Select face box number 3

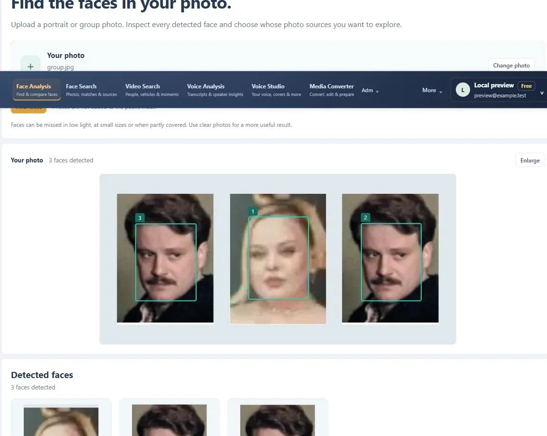pos(166,262)
